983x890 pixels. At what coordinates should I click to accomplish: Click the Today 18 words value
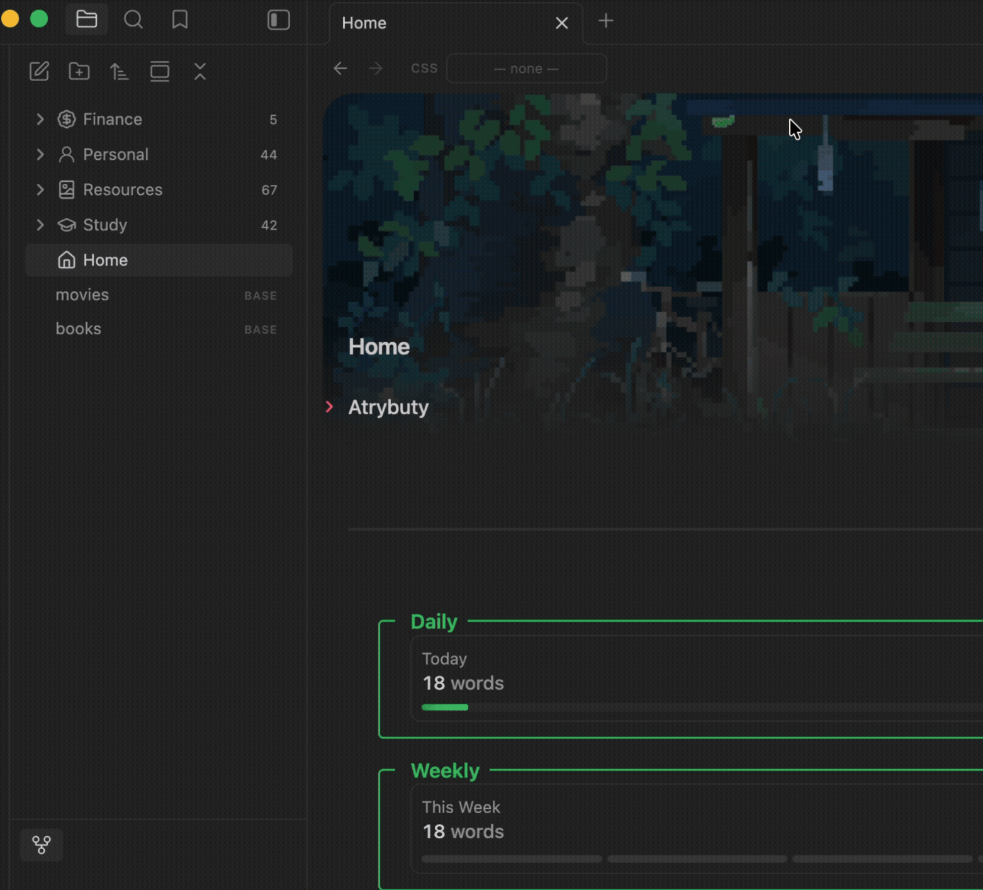(x=463, y=683)
